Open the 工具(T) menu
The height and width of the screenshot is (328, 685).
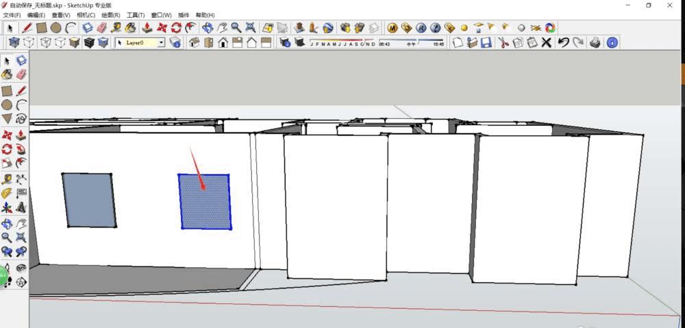pos(136,15)
